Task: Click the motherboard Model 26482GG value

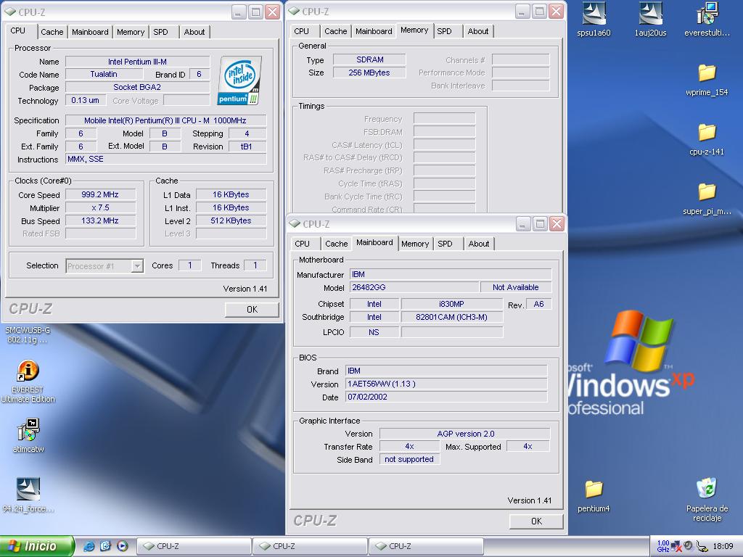Action: (x=414, y=287)
